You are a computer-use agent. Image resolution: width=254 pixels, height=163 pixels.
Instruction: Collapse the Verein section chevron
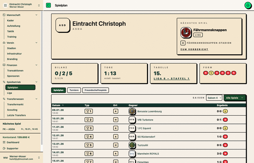tap(36, 43)
